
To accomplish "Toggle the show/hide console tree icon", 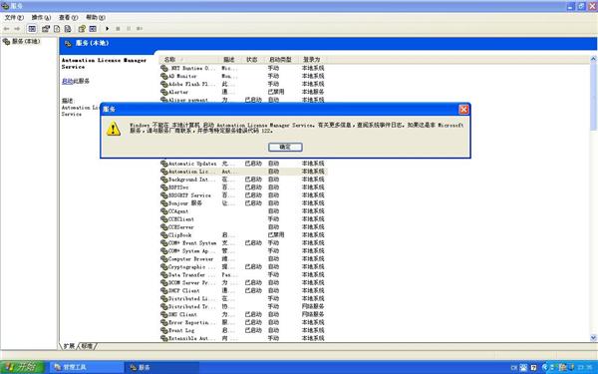I will (32, 29).
